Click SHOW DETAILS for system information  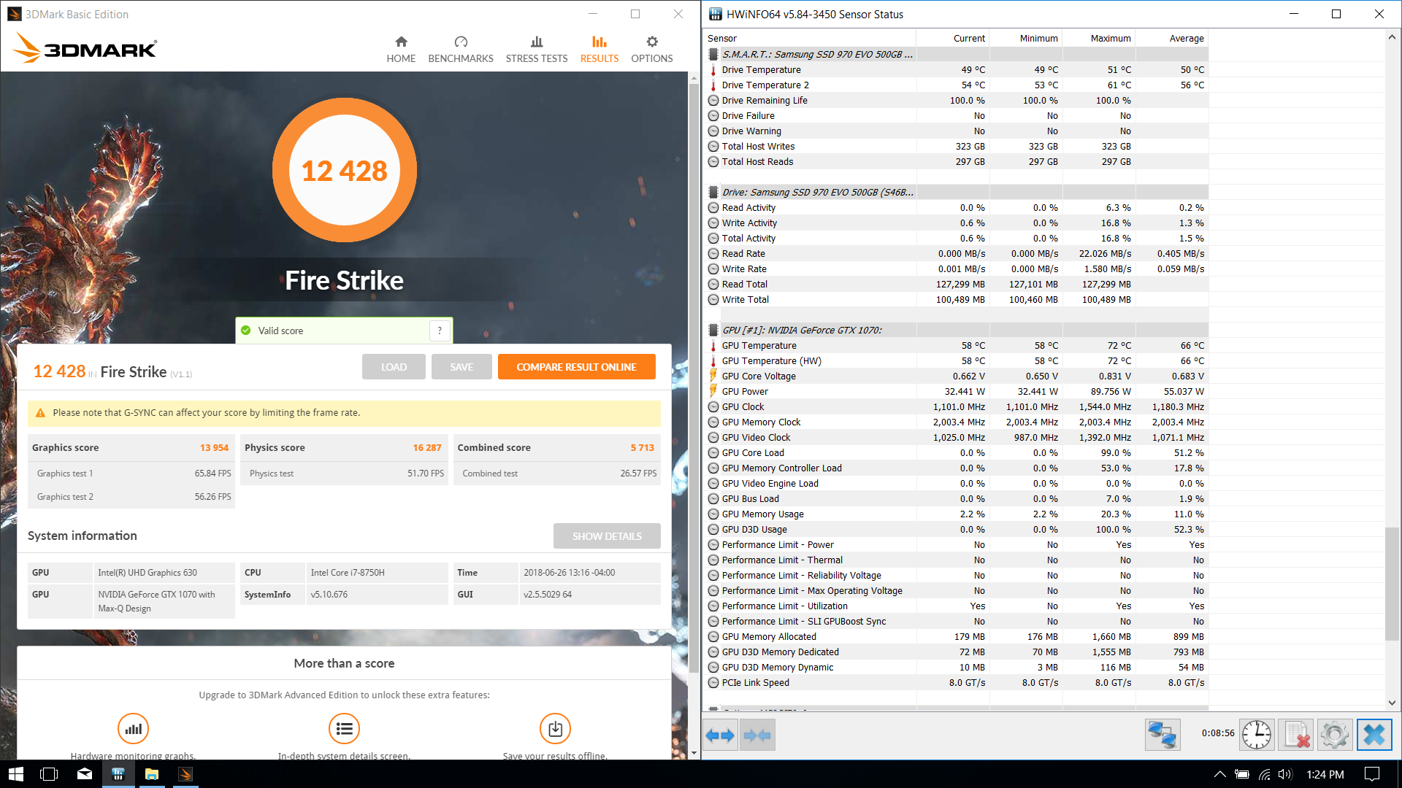[x=607, y=536]
